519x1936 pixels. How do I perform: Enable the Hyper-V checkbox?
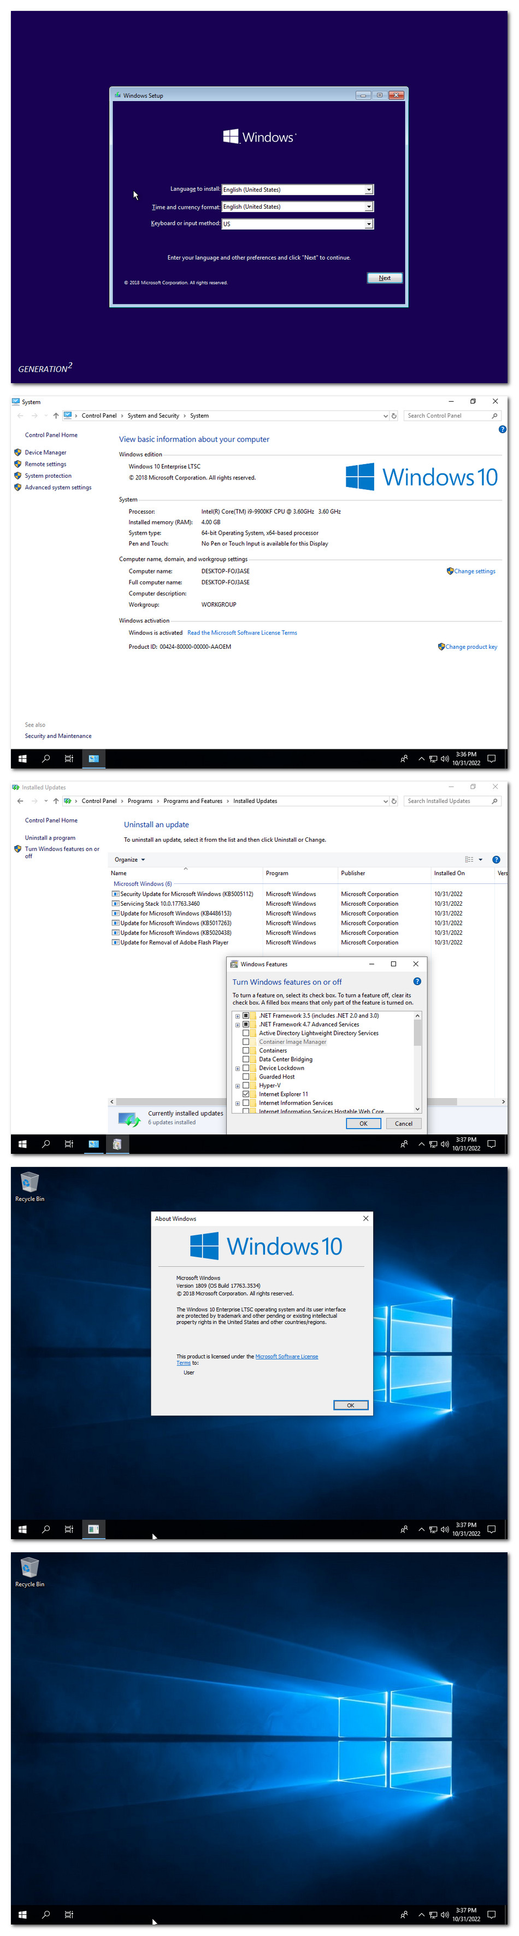(x=246, y=1086)
